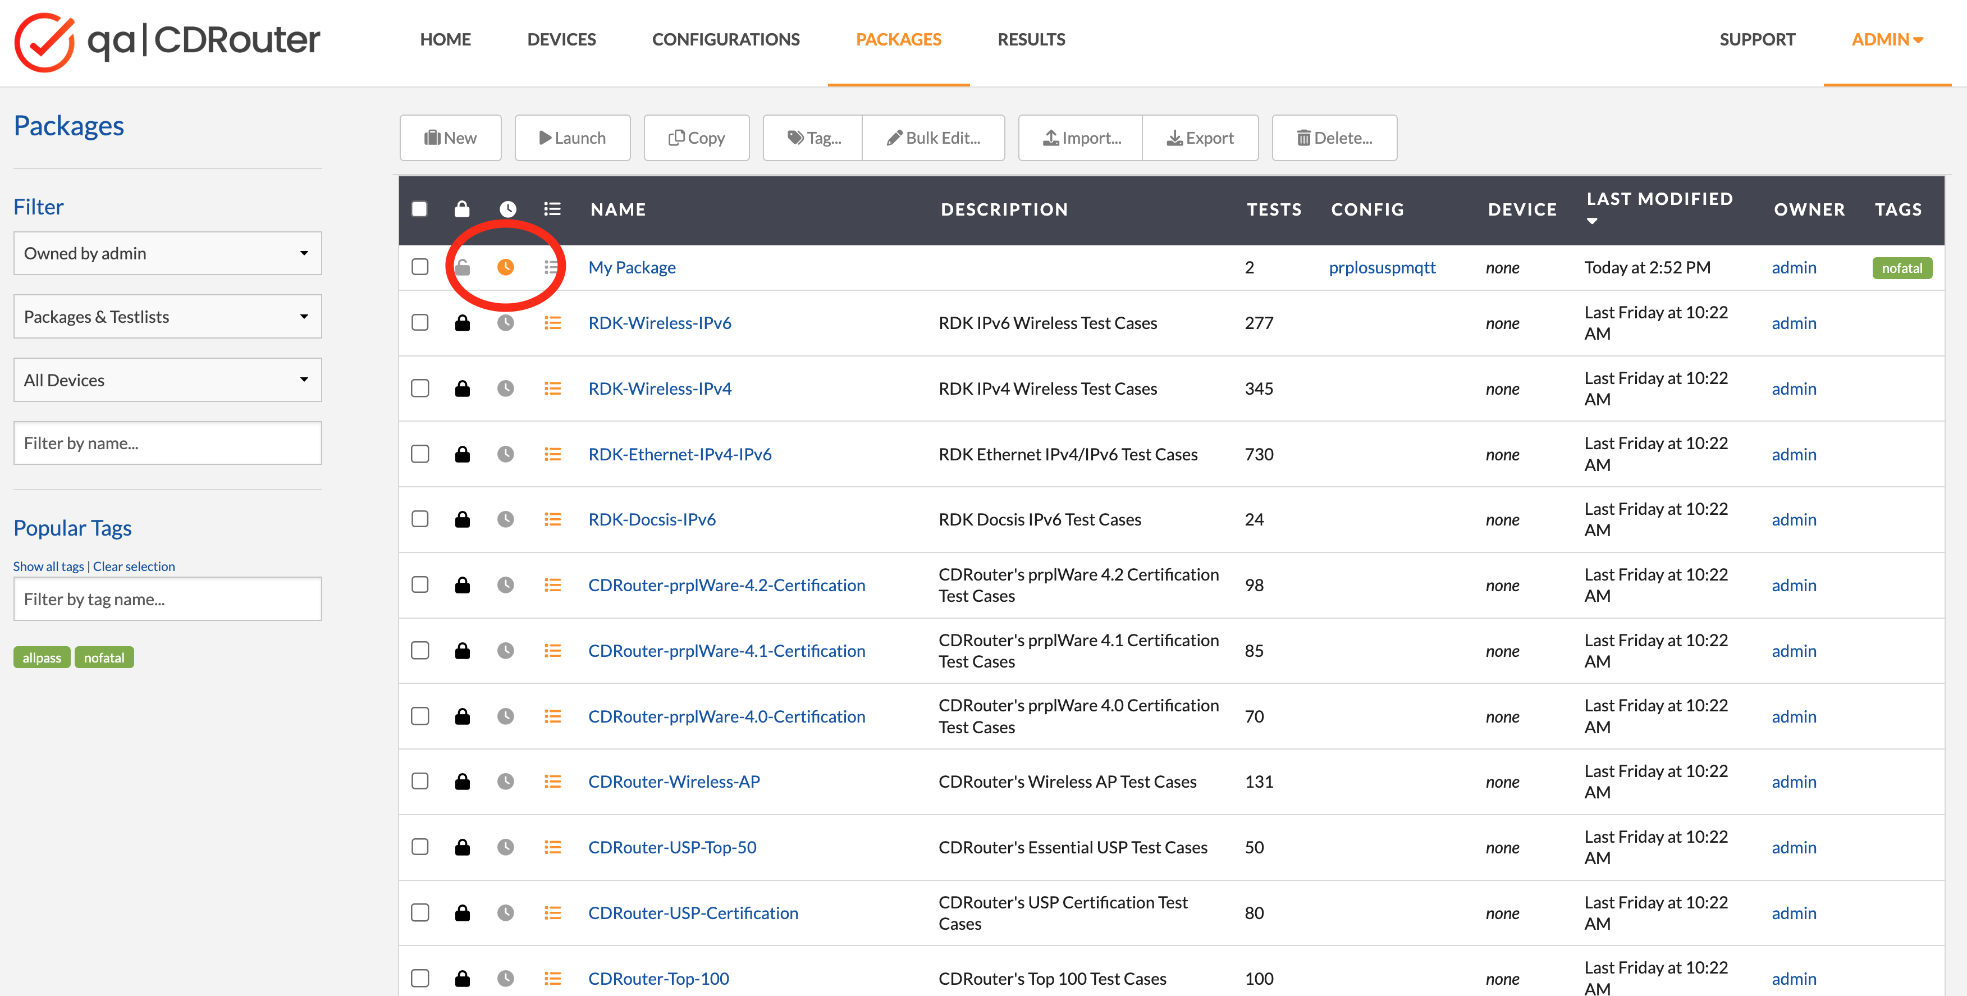Select the CDRouter-Wireless-AP checkbox
This screenshot has width=1967, height=996.
coord(420,780)
